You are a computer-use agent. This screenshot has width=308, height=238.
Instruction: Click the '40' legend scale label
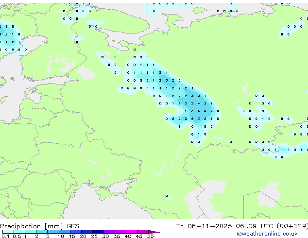(128, 236)
